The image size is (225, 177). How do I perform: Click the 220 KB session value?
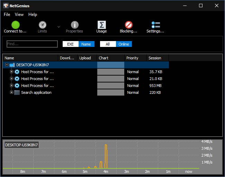point(155,92)
